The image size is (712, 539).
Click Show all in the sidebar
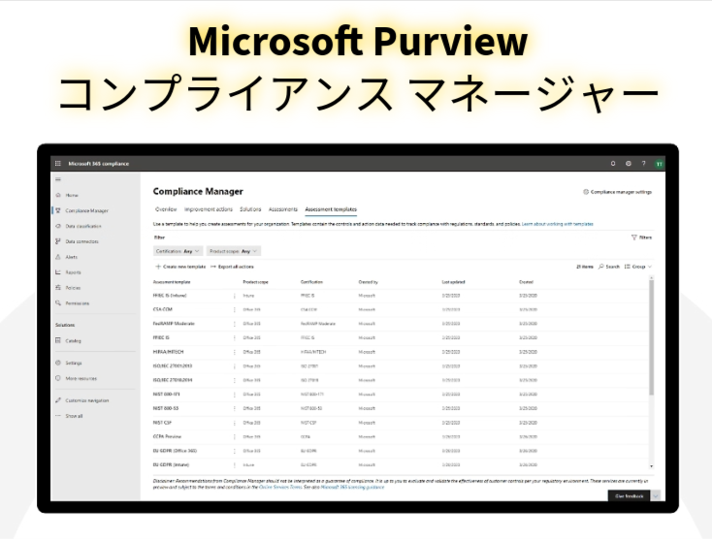[74, 416]
